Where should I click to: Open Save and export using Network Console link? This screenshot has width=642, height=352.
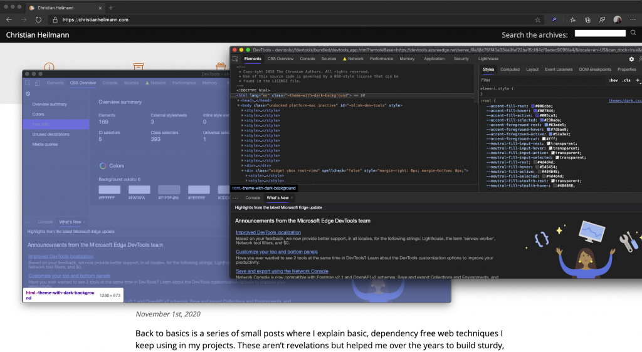coord(282,271)
